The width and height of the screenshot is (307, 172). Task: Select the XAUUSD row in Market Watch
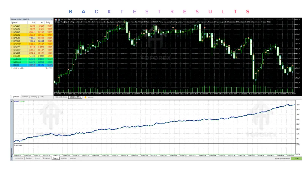coord(31,35)
